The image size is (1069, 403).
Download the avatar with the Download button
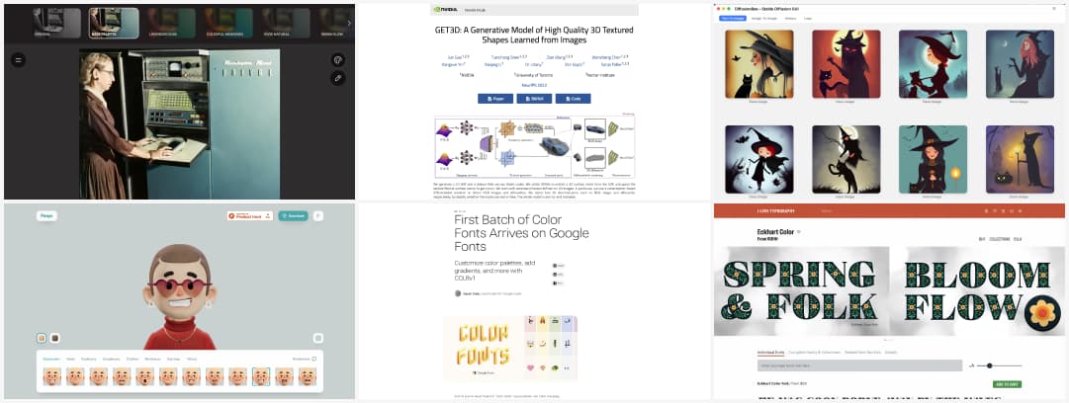[x=293, y=215]
